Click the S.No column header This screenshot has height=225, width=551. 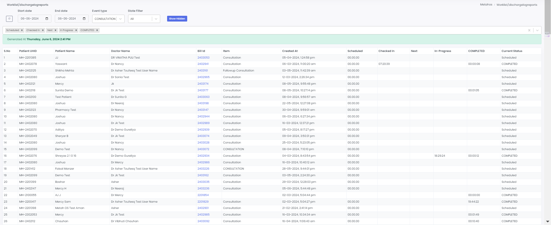pyautogui.click(x=7, y=51)
